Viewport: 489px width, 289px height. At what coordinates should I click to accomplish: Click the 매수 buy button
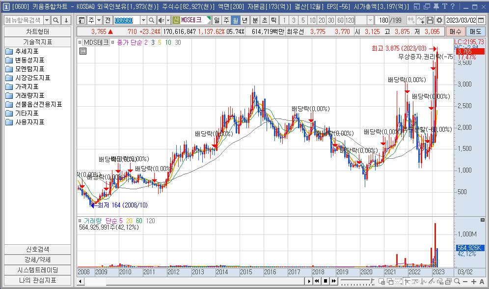pyautogui.click(x=455, y=31)
